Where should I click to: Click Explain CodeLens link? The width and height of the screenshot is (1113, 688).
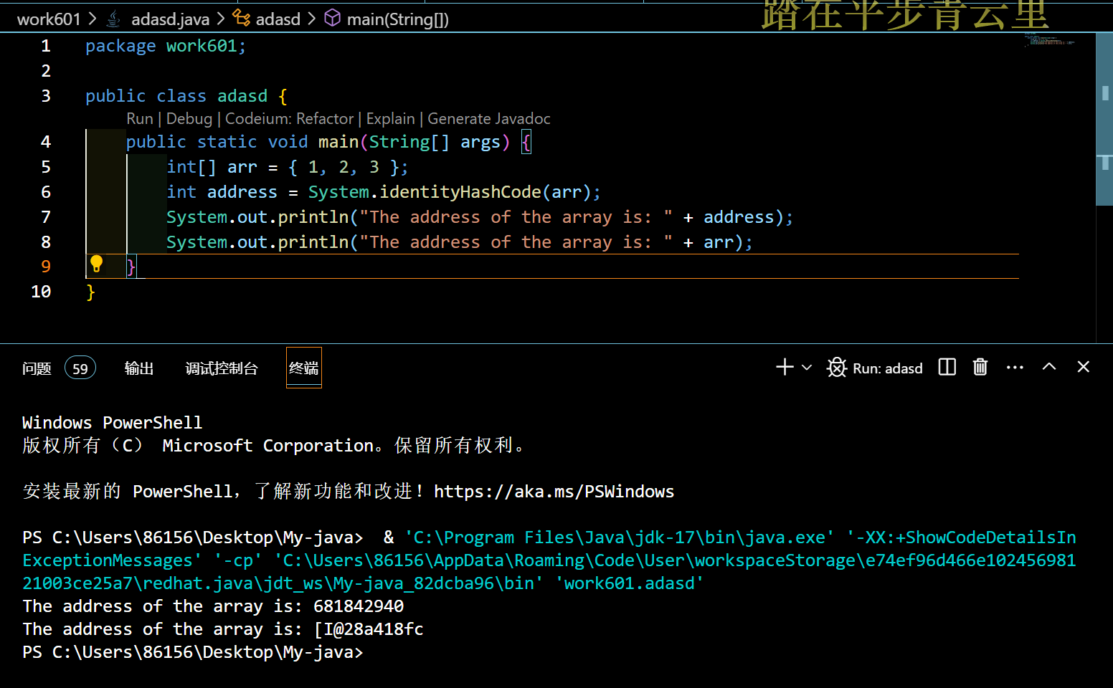tap(391, 119)
